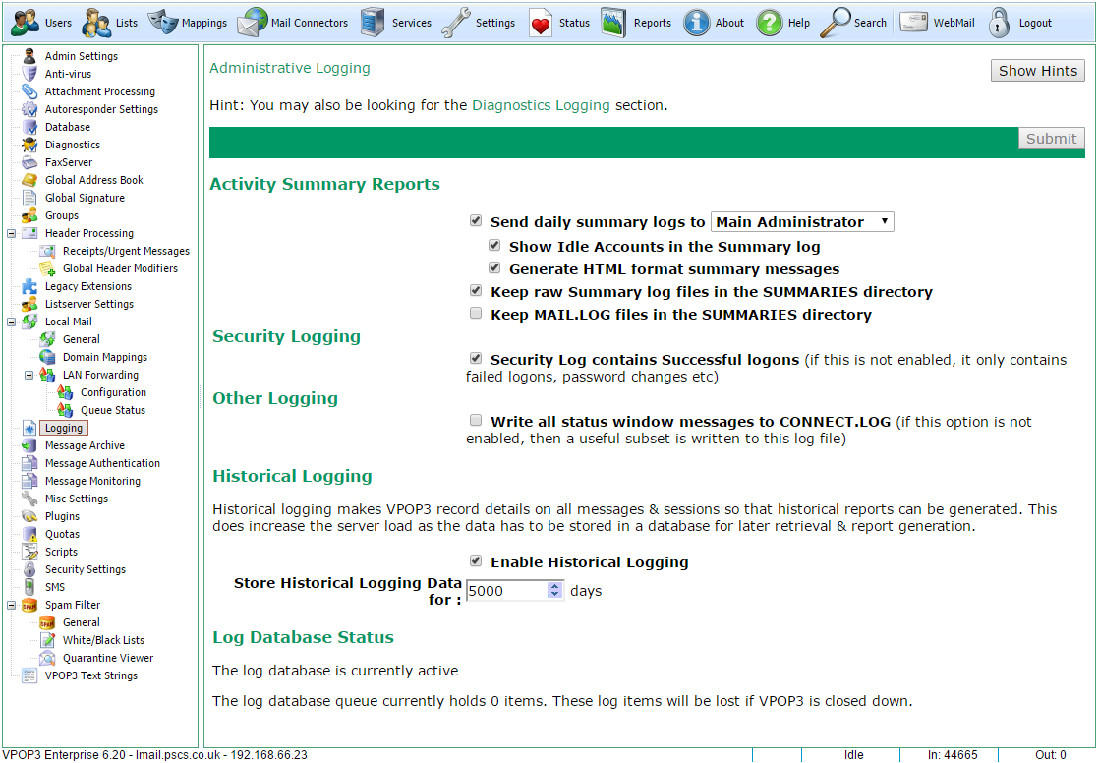Click the Mail Connectors globe icon
The image size is (1098, 763).
(x=252, y=23)
